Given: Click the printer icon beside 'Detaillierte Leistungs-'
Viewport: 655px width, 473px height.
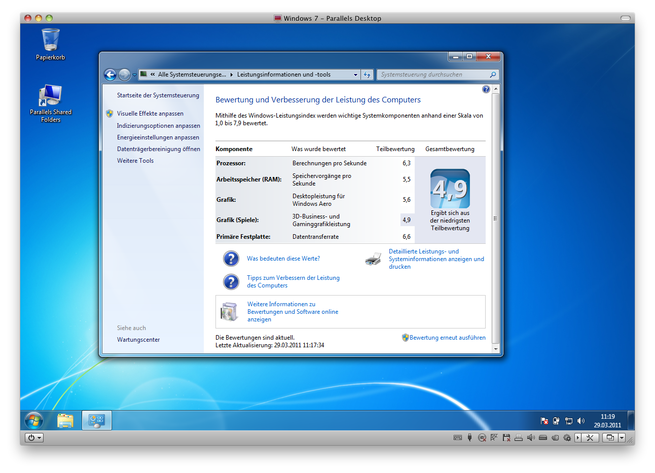Looking at the screenshot, I should click(x=373, y=259).
